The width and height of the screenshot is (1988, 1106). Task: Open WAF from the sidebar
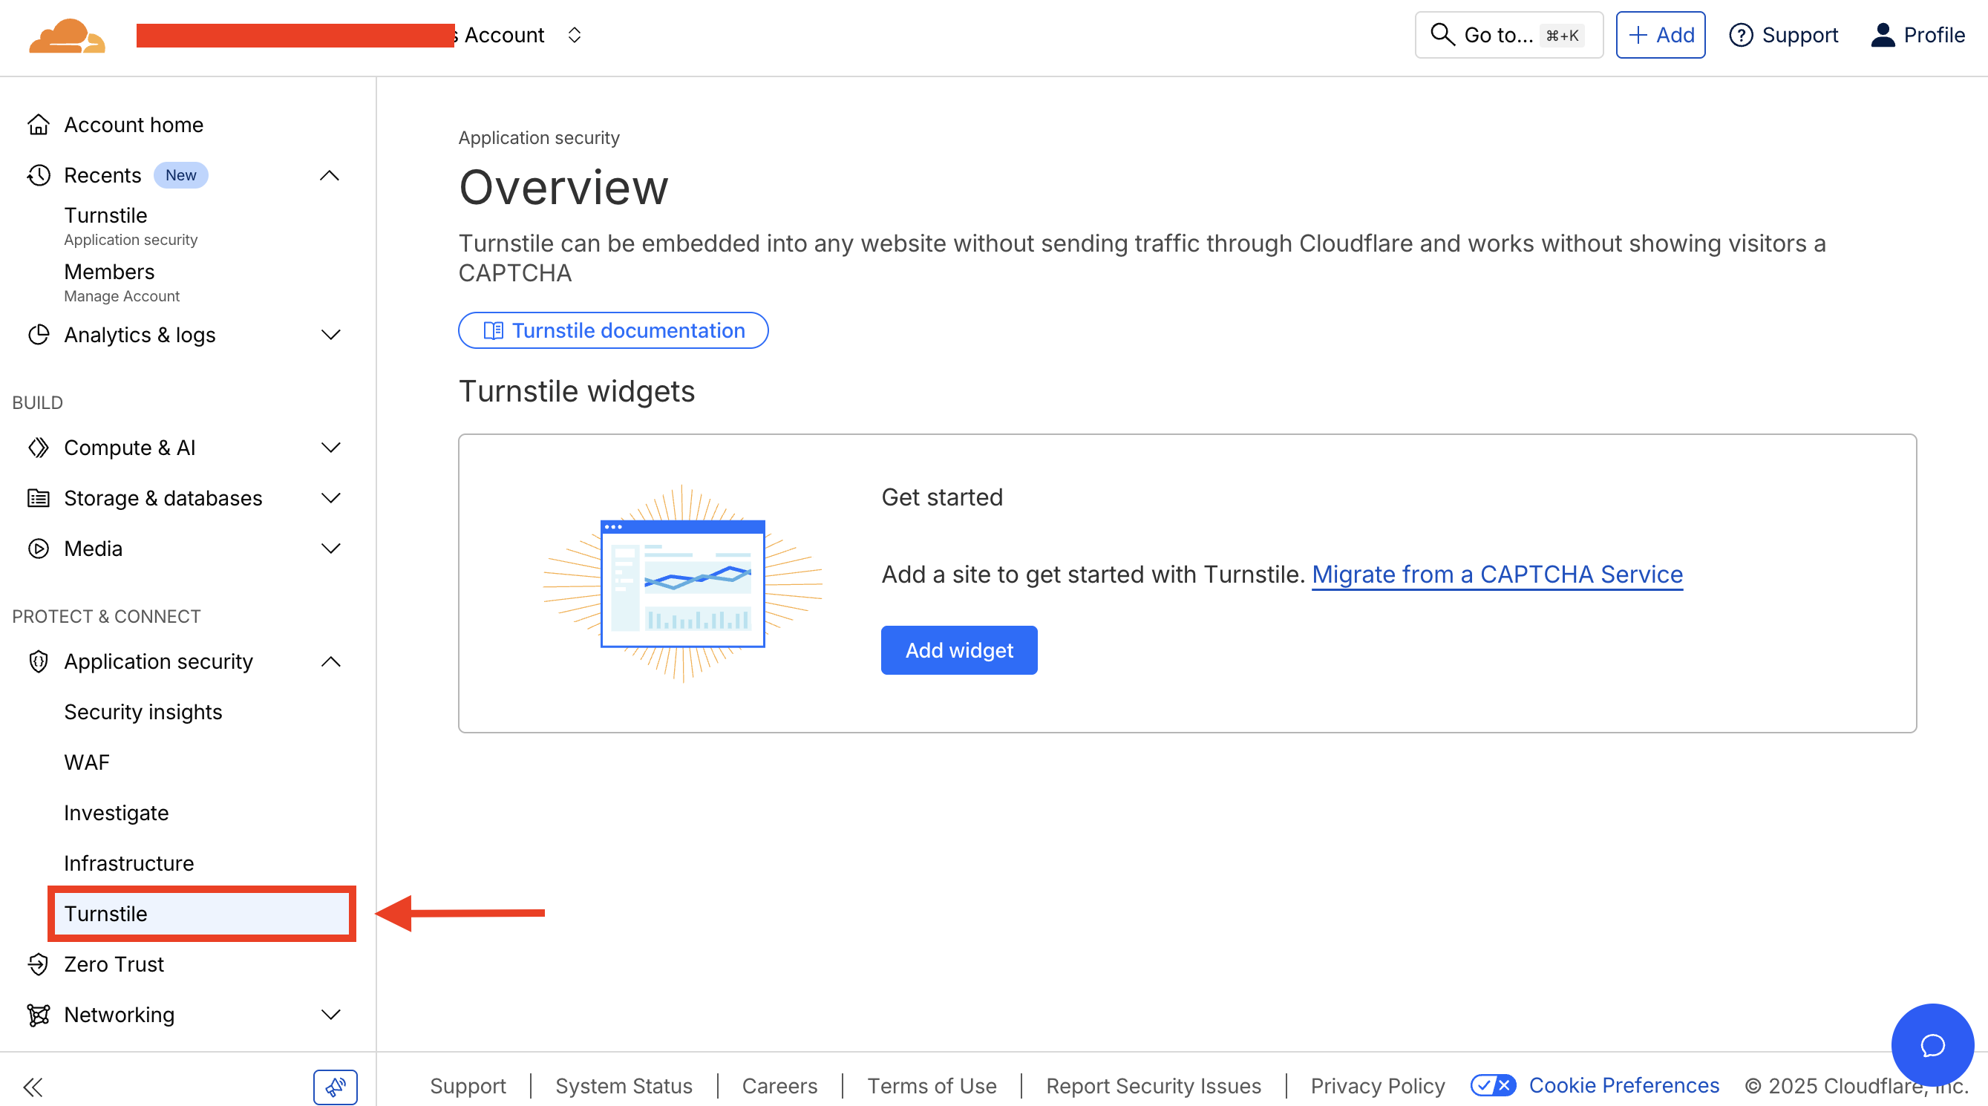tap(86, 762)
